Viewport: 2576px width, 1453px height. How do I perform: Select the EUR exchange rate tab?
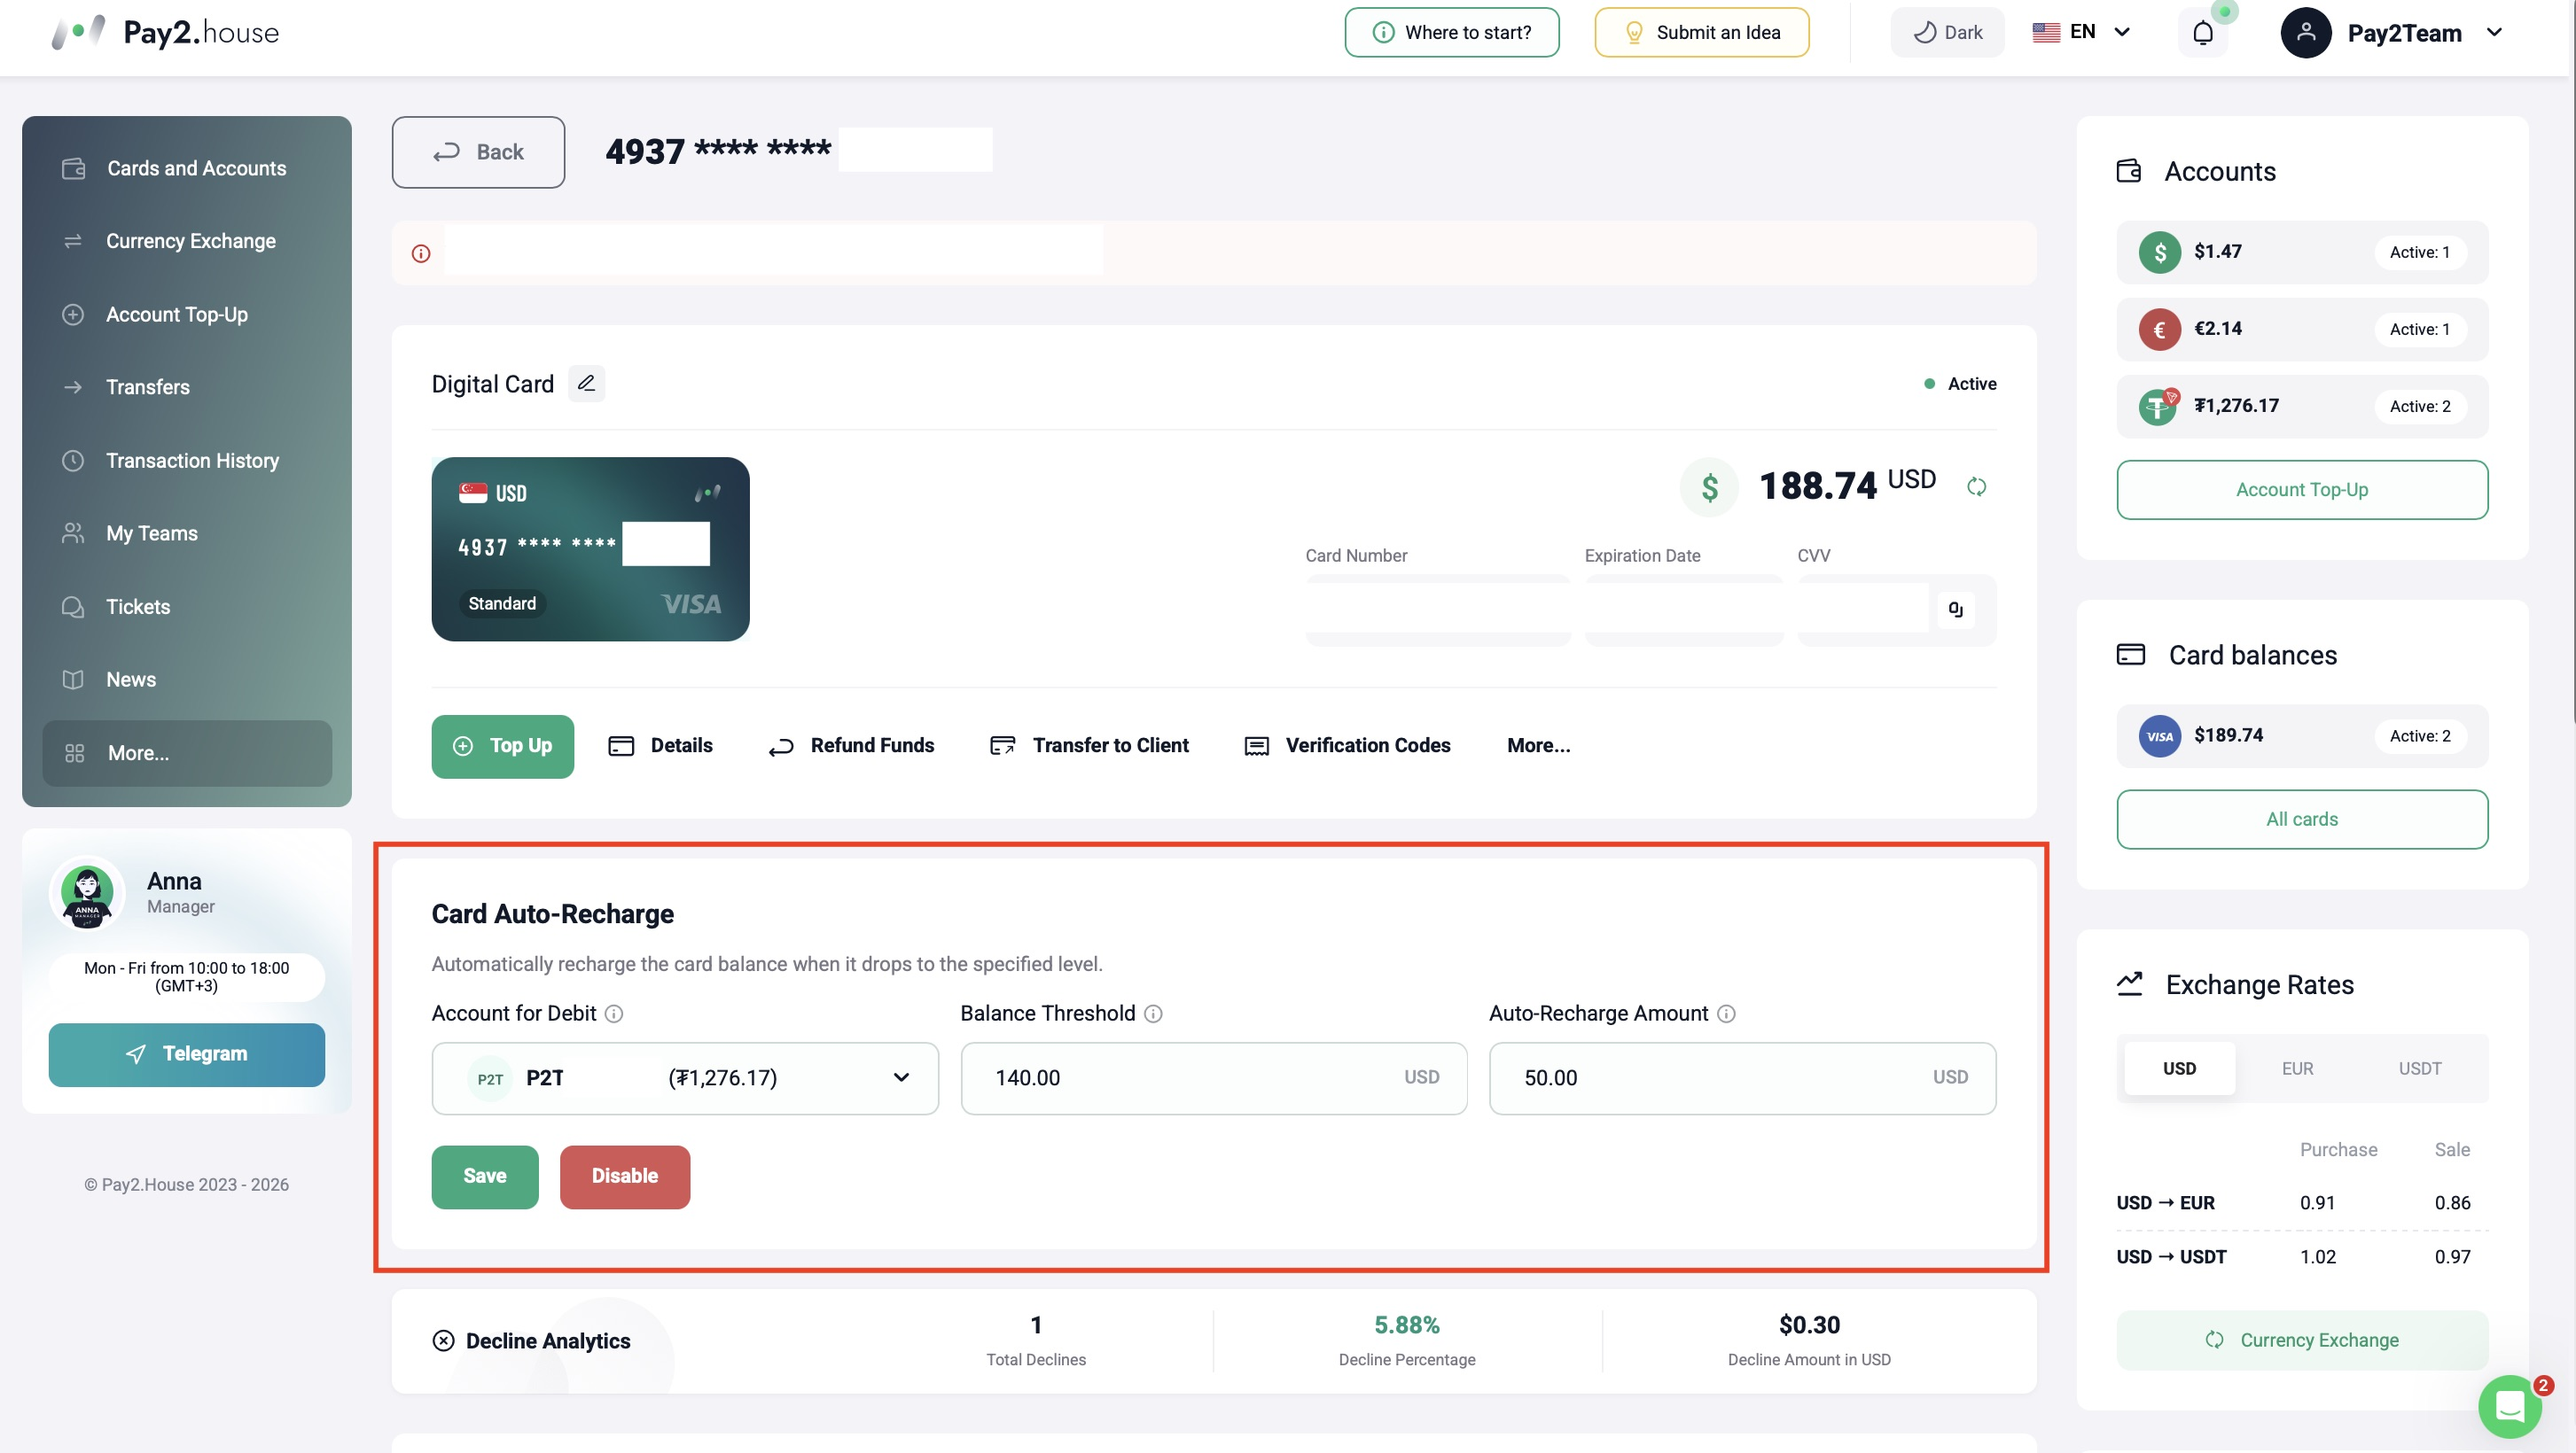[x=2297, y=1068]
